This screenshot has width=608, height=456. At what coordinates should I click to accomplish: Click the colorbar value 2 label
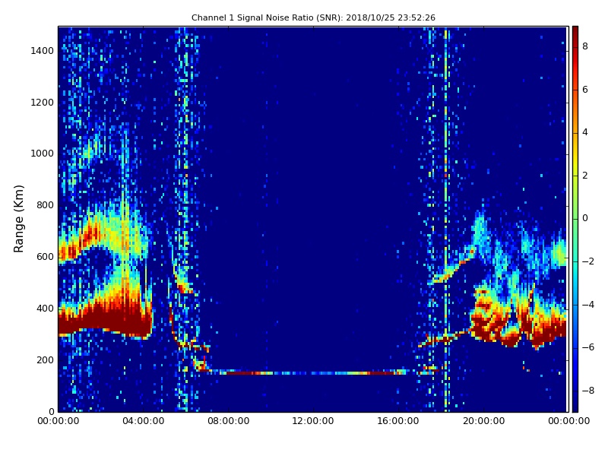pyautogui.click(x=585, y=176)
